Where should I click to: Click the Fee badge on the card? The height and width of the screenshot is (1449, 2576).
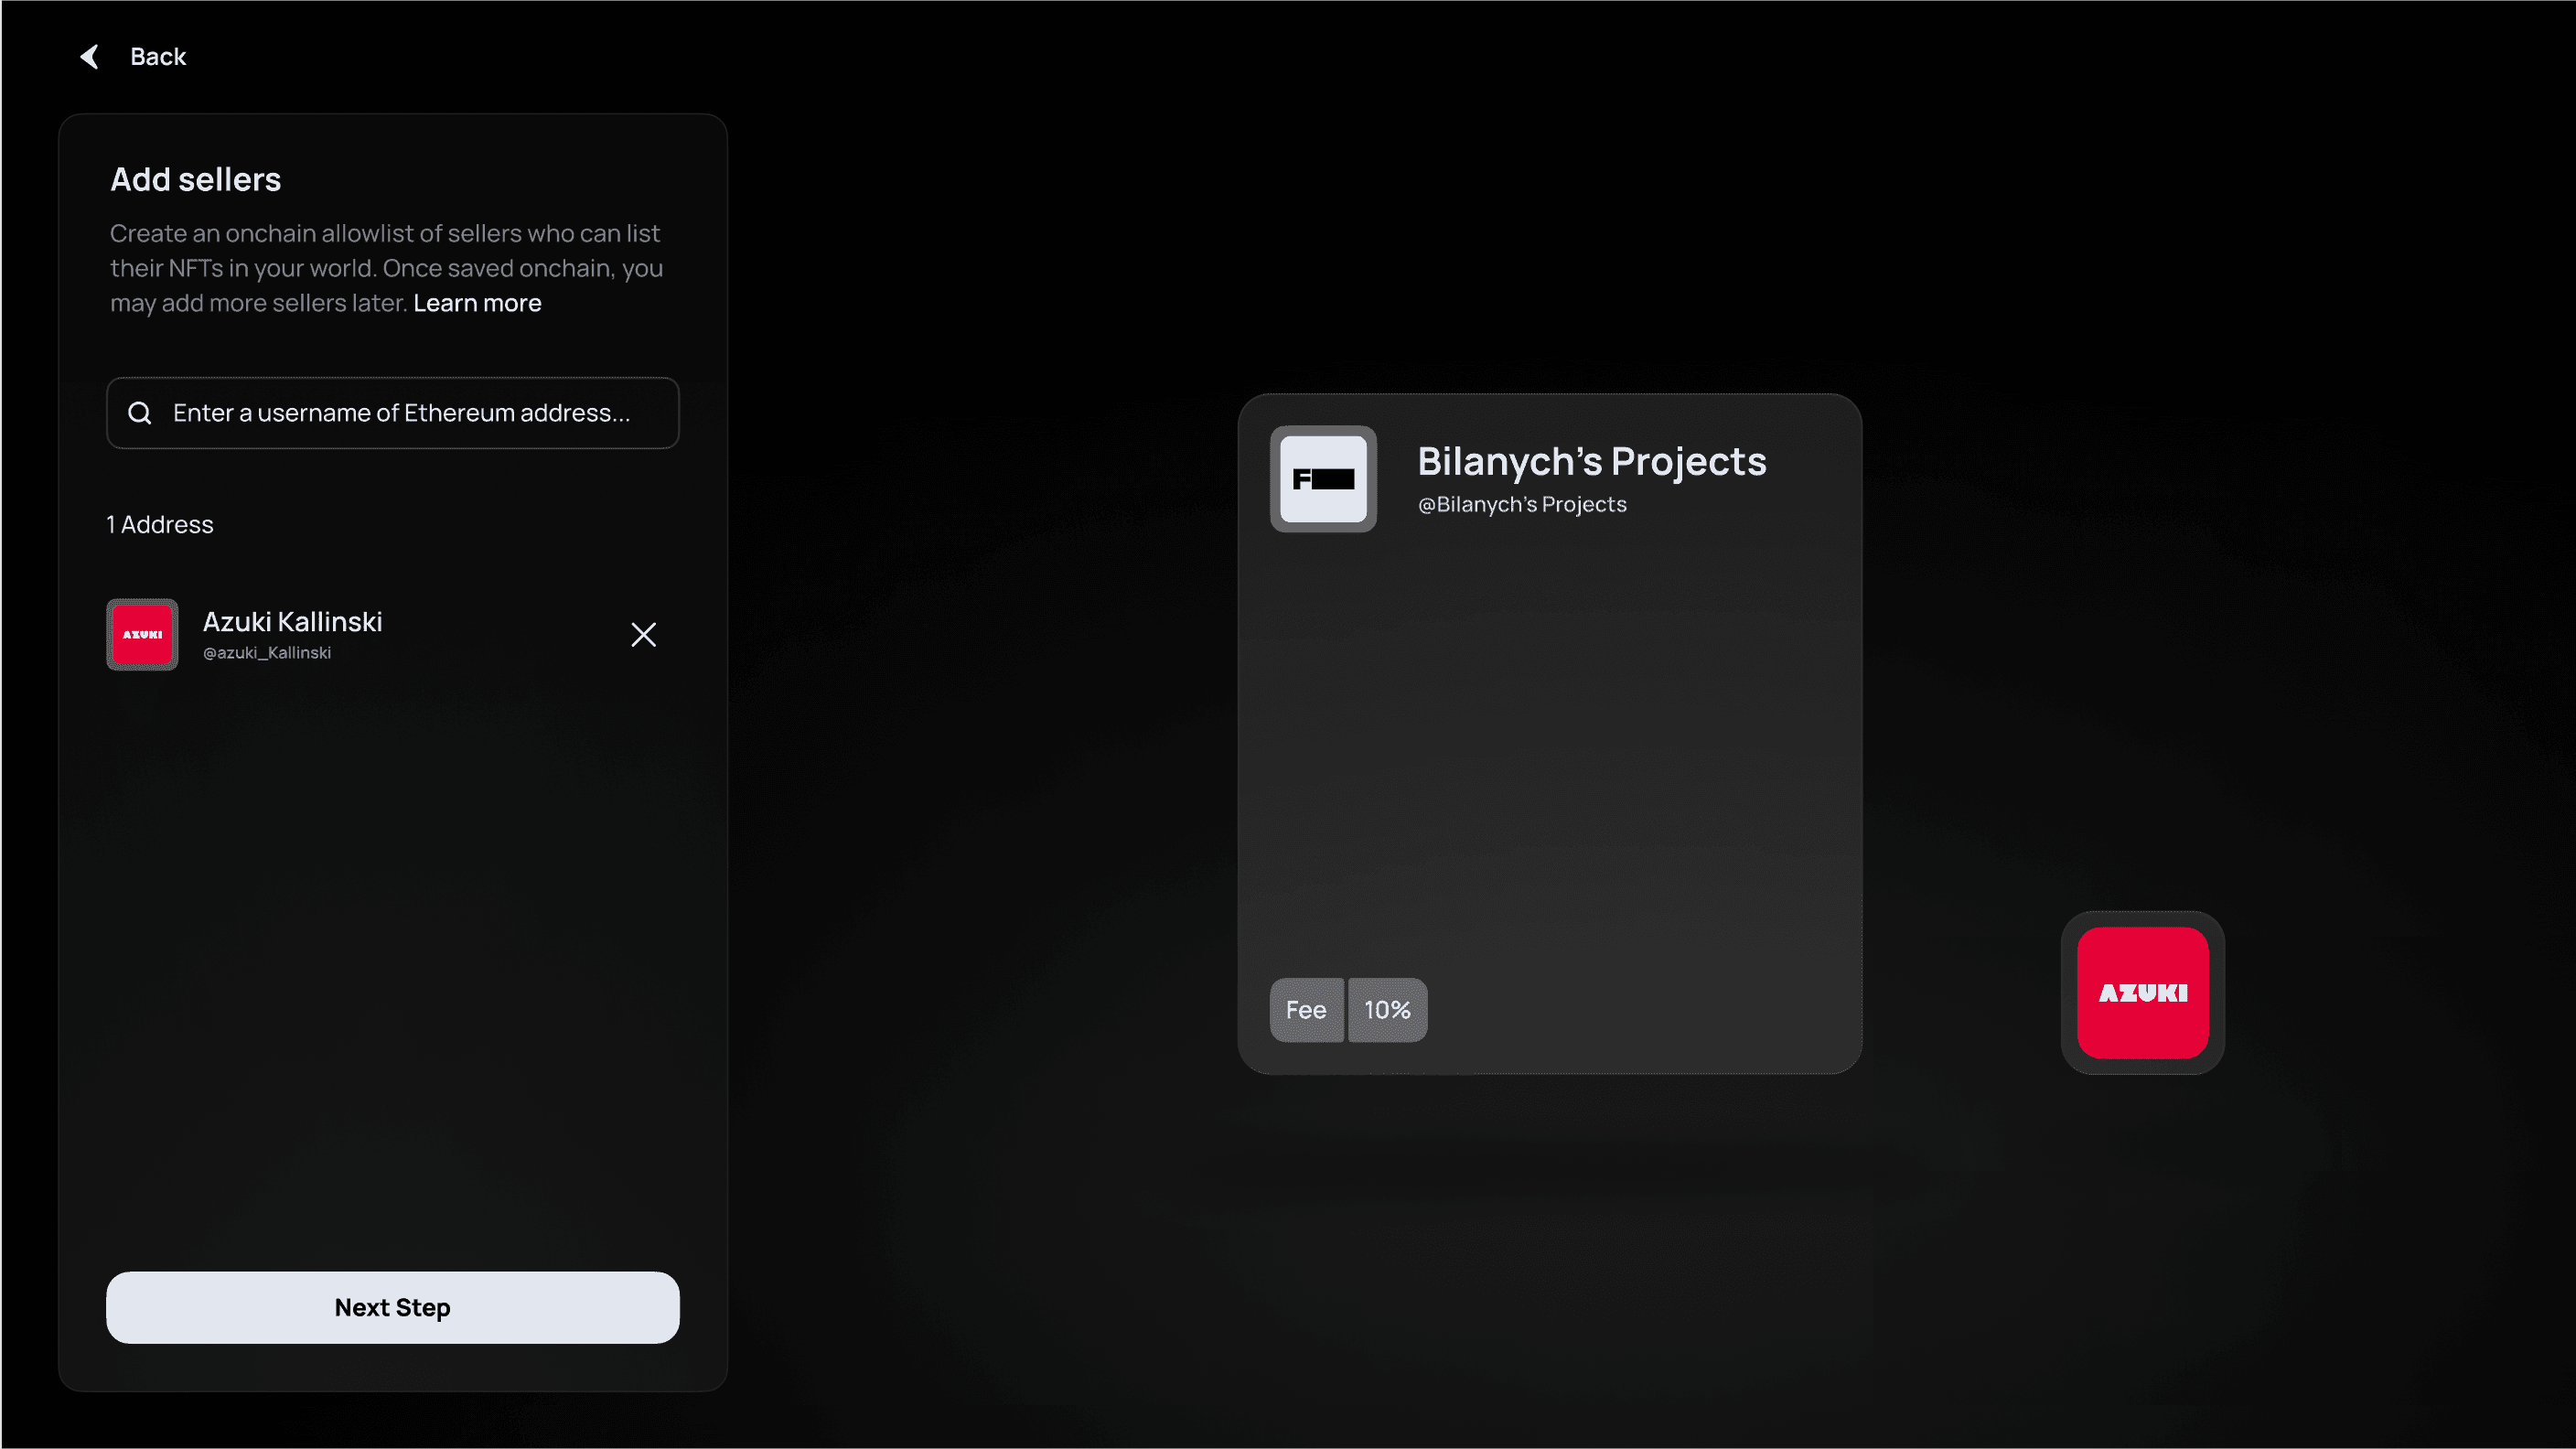[1305, 1010]
